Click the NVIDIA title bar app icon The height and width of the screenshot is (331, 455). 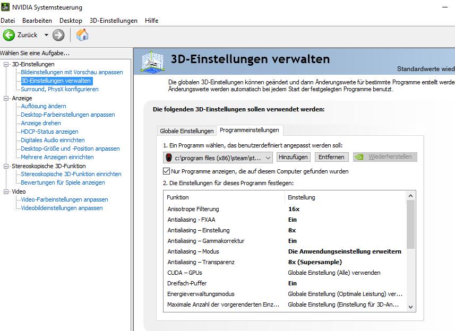click(5, 7)
